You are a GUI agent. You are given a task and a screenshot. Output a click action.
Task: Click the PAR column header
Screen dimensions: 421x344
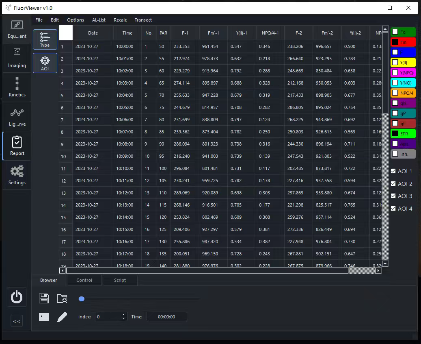click(x=163, y=33)
